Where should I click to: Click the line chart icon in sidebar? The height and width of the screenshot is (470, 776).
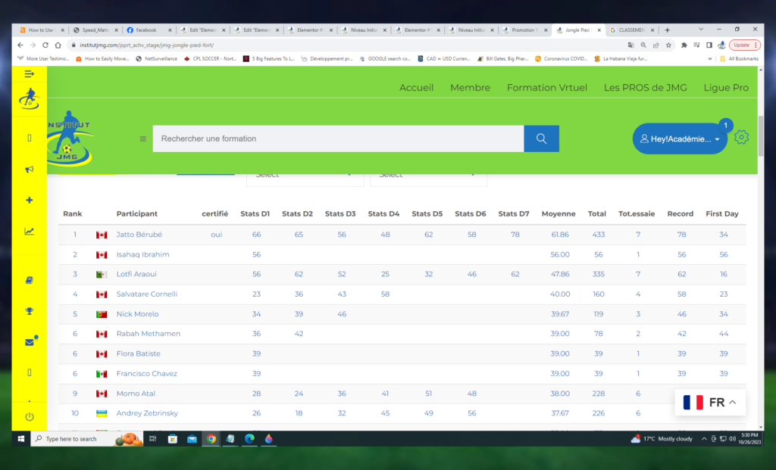[29, 232]
